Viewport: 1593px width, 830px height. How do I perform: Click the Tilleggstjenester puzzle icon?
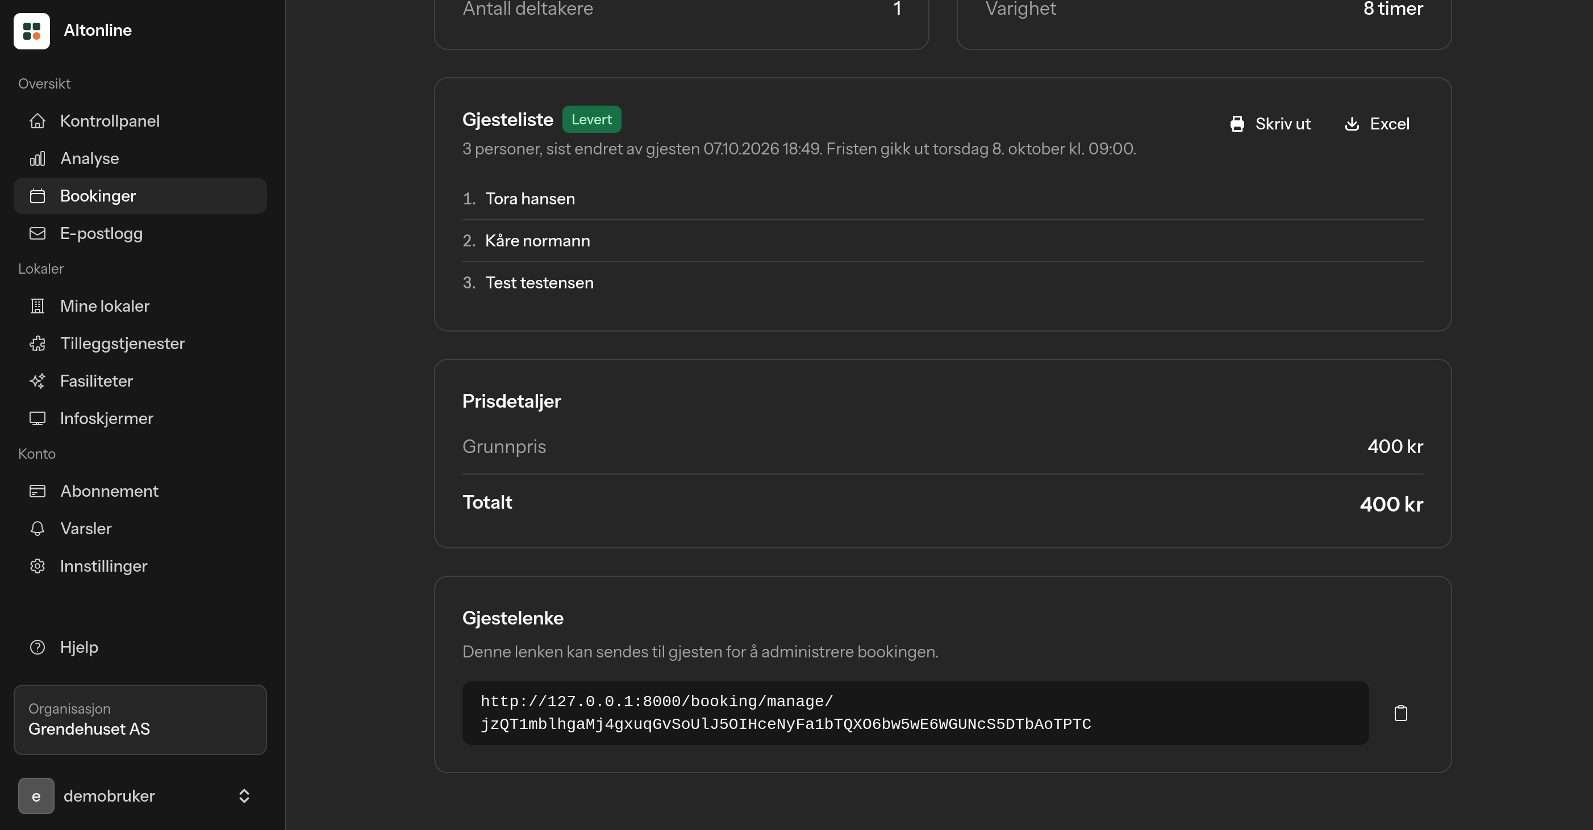point(37,343)
